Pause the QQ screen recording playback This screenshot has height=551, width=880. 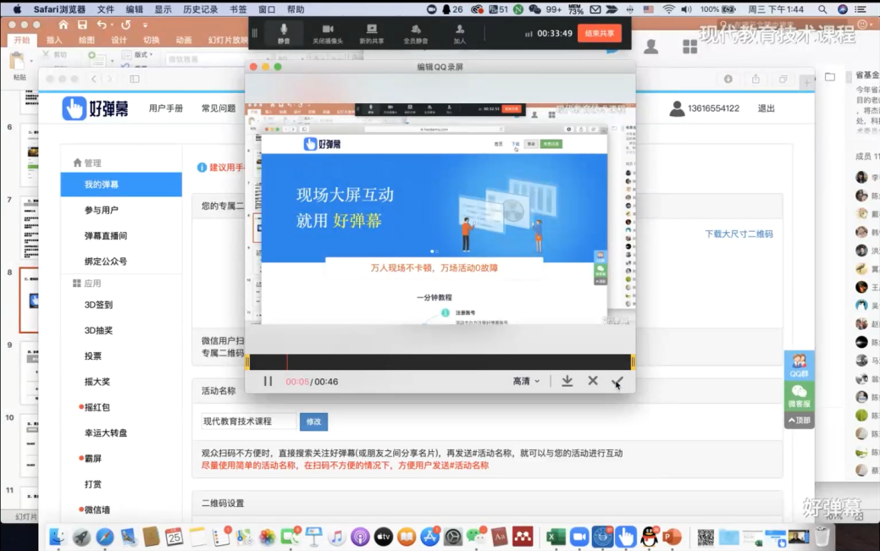coord(268,382)
